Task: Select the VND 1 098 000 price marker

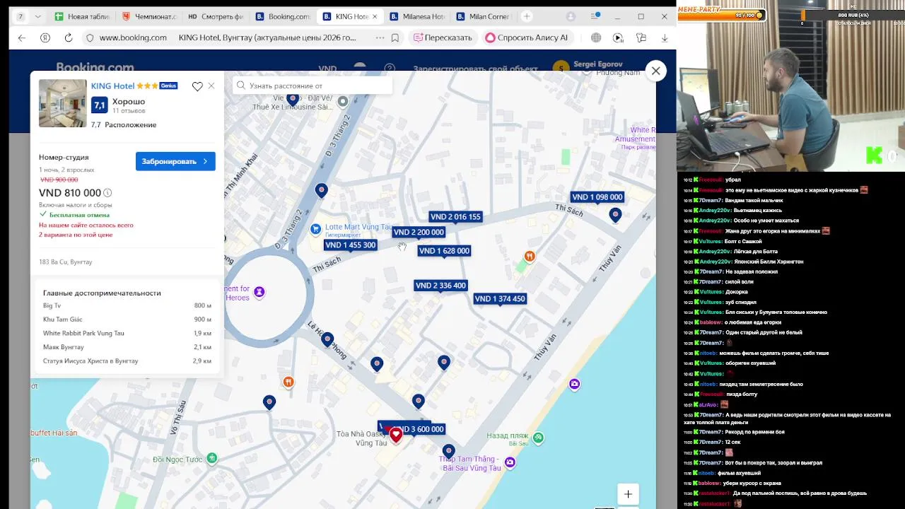Action: pyautogui.click(x=597, y=197)
